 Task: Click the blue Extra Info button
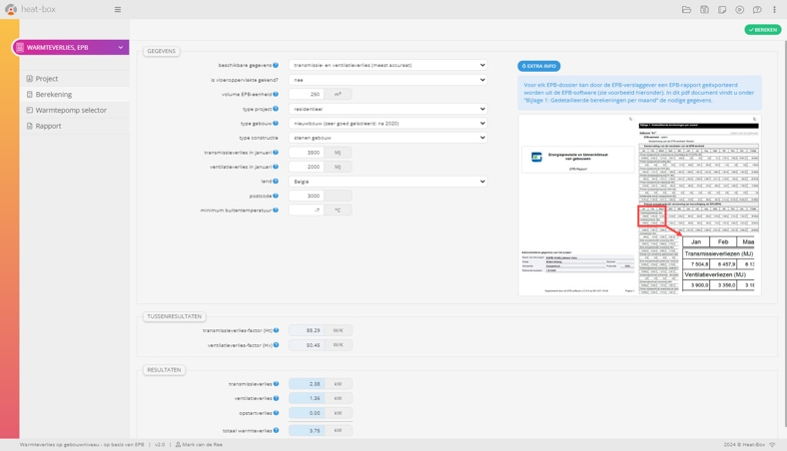point(538,66)
